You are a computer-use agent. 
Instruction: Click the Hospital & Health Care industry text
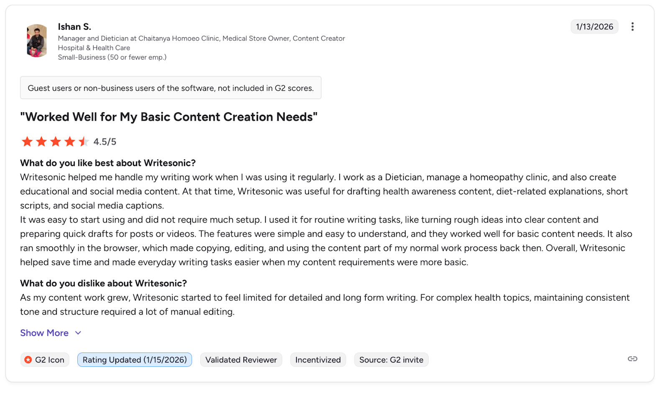tap(94, 48)
